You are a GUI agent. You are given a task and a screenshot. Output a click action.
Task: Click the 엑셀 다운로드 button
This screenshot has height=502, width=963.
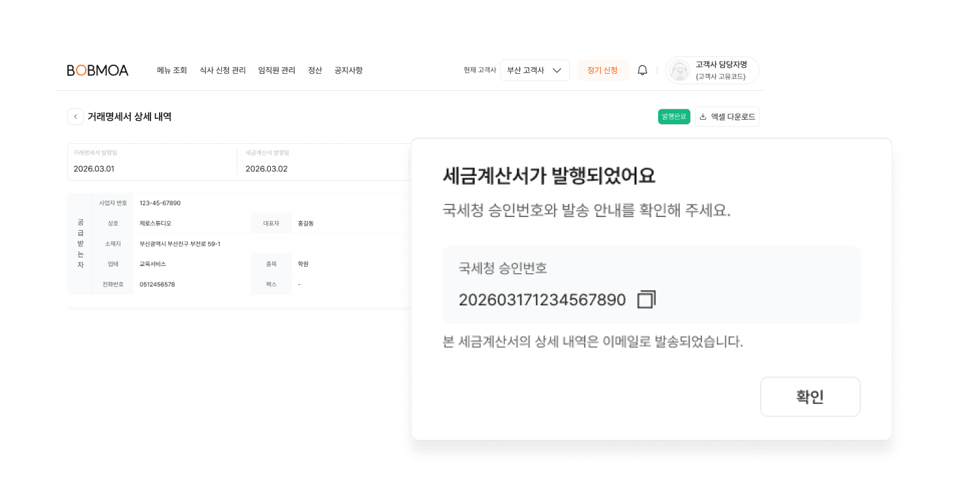coord(727,117)
